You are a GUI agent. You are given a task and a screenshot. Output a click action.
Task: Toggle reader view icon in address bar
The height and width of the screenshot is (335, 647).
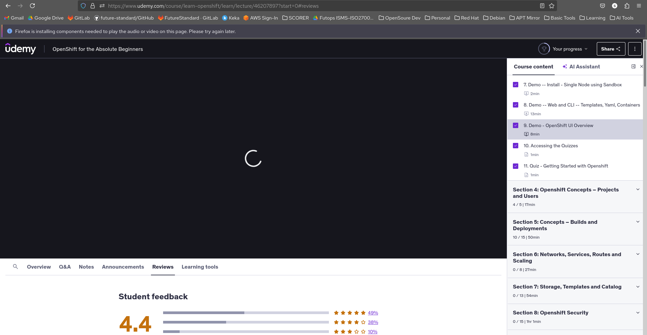(542, 6)
